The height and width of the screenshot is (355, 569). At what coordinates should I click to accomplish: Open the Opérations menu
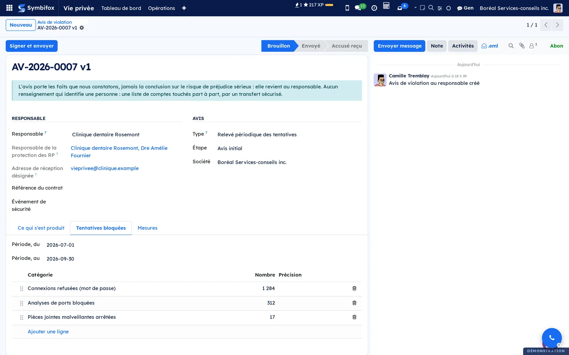(161, 8)
